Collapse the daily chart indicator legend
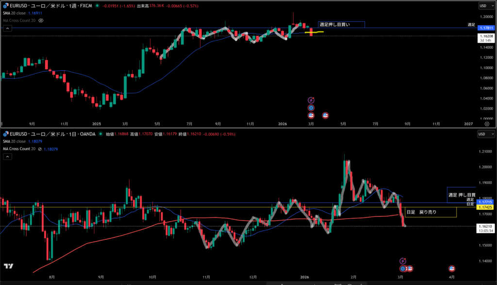Viewport: 497px width, 285px height. [x=7, y=156]
